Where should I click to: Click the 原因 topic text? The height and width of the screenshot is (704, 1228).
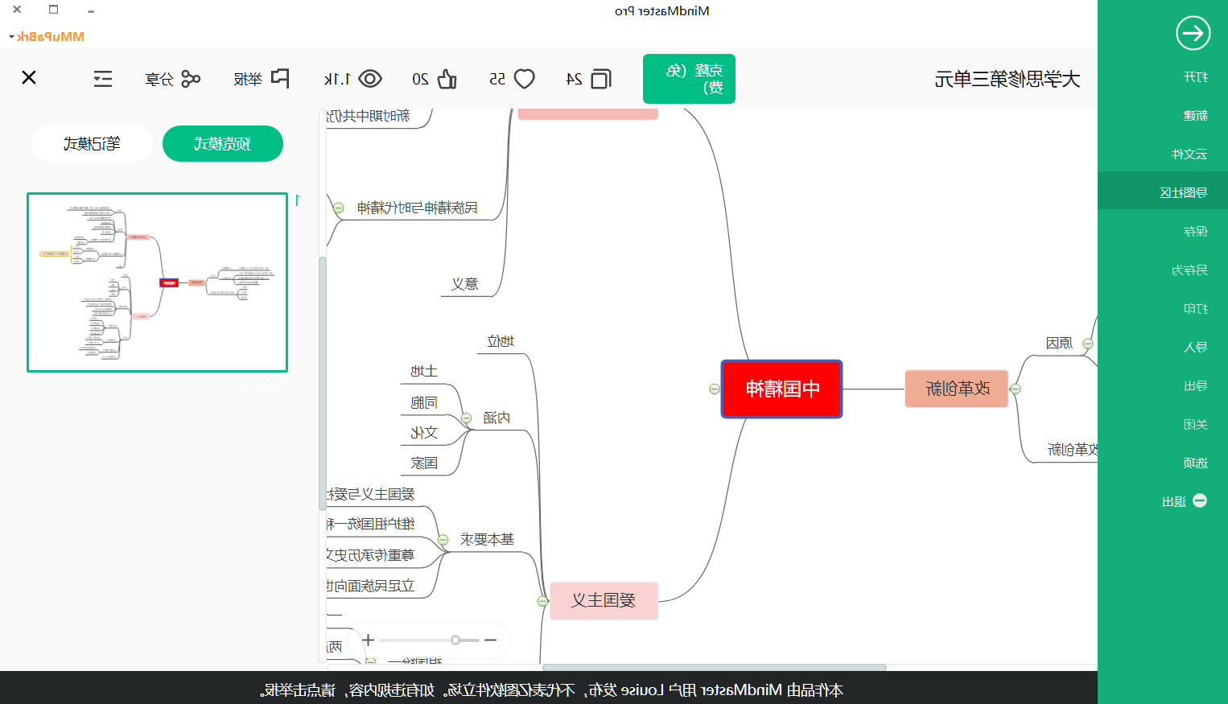pos(1059,344)
